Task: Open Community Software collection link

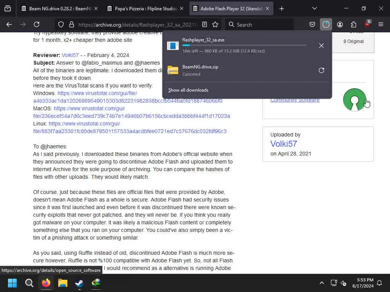Action: point(295,100)
